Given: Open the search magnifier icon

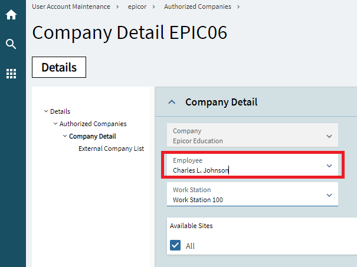Looking at the screenshot, I should click(11, 44).
